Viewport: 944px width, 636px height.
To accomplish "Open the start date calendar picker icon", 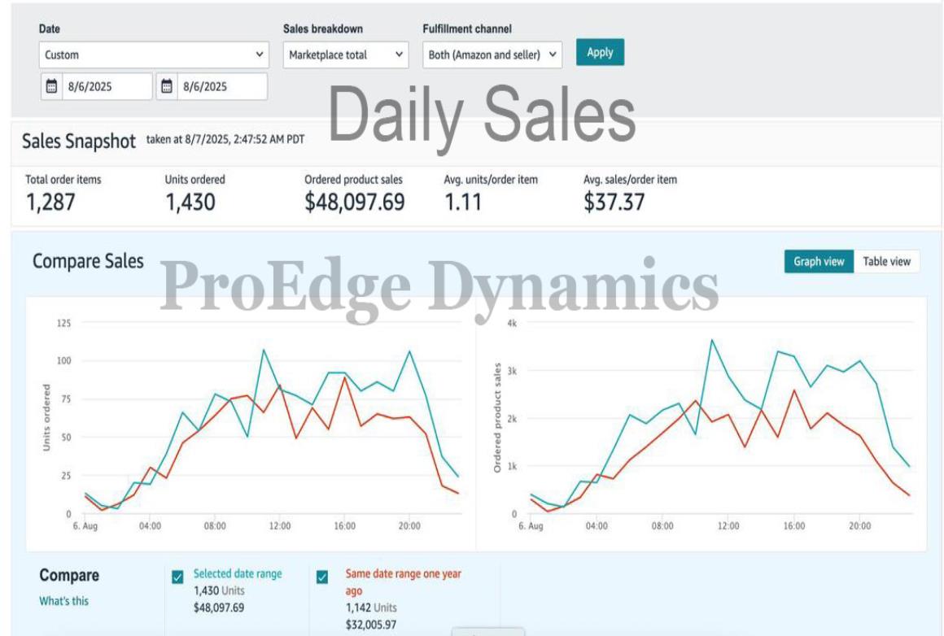I will pos(51,86).
